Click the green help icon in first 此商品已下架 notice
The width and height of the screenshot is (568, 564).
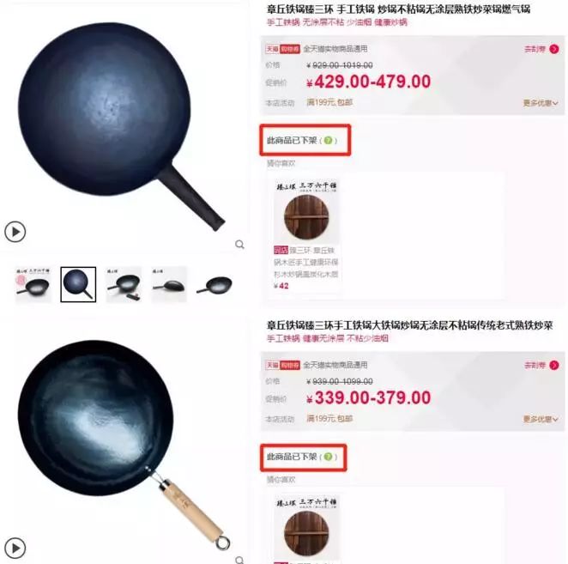point(328,141)
